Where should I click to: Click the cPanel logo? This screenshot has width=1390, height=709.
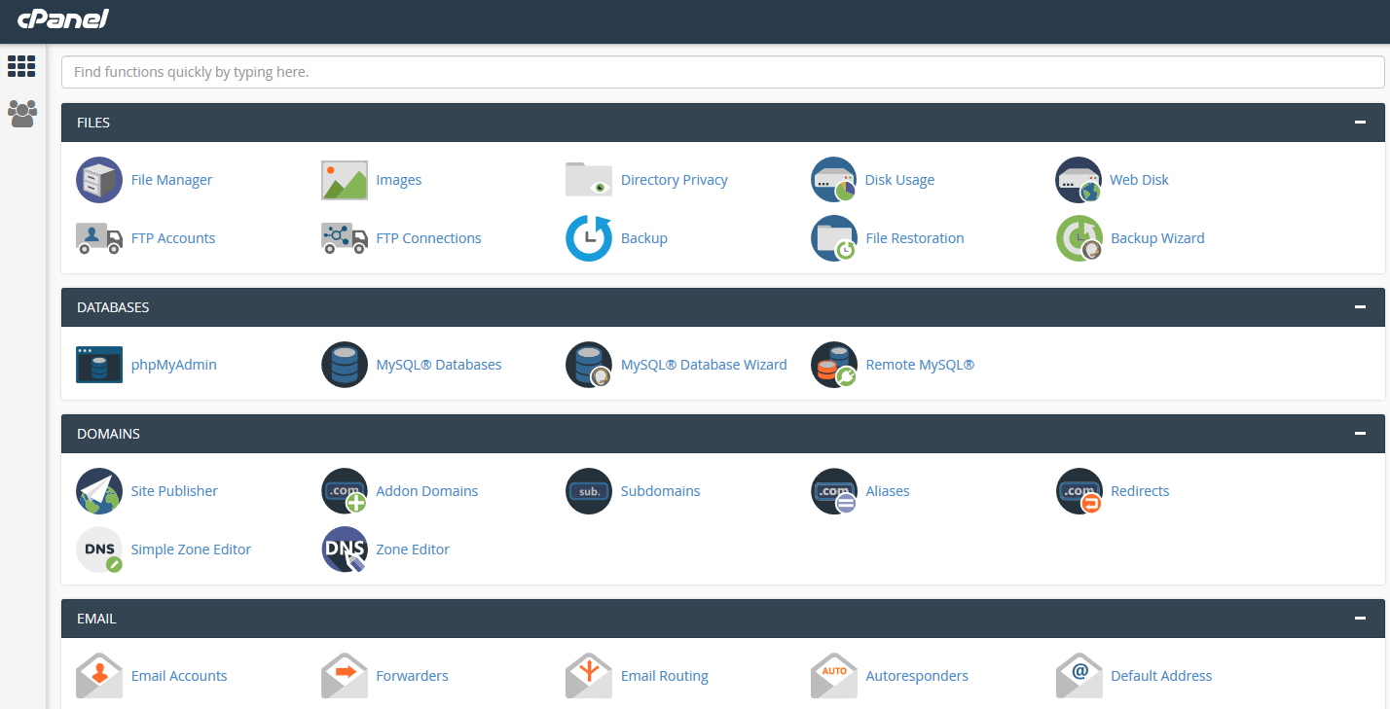coord(62,18)
